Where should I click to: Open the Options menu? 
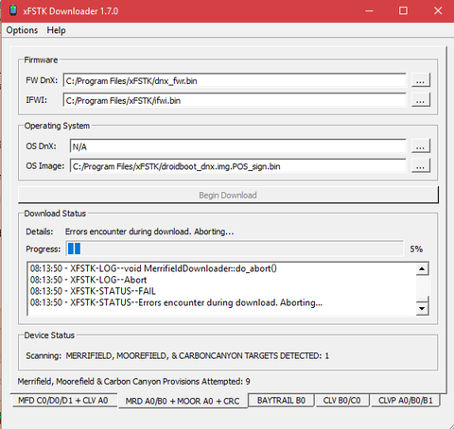[x=22, y=30]
